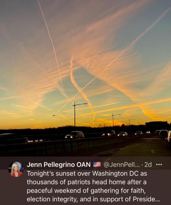Click the car with bright headlights mid-road

74,134
